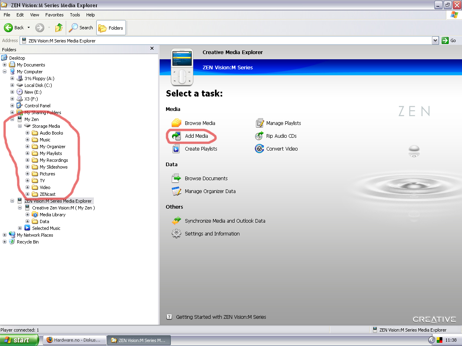Viewport: 462px width, 346px height.
Task: Open the Settings and Information gear icon
Action: [176, 233]
